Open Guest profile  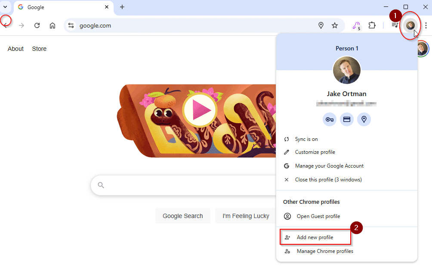[x=347, y=216]
